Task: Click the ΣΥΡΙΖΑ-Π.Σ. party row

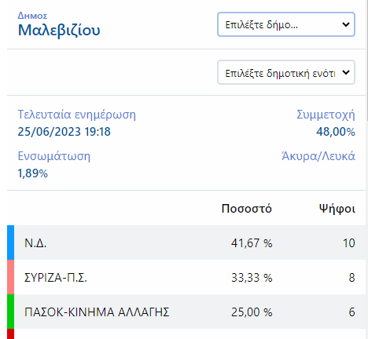Action: pyautogui.click(x=186, y=277)
